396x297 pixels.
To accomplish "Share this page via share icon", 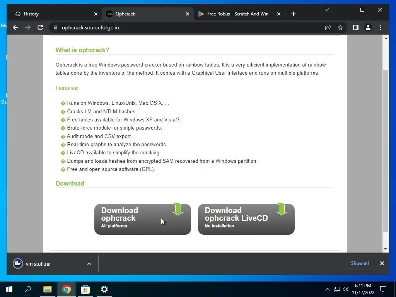I will coord(328,27).
